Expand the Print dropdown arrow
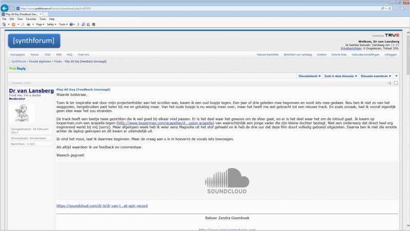The height and width of the screenshot is (231, 410). click(x=33, y=24)
